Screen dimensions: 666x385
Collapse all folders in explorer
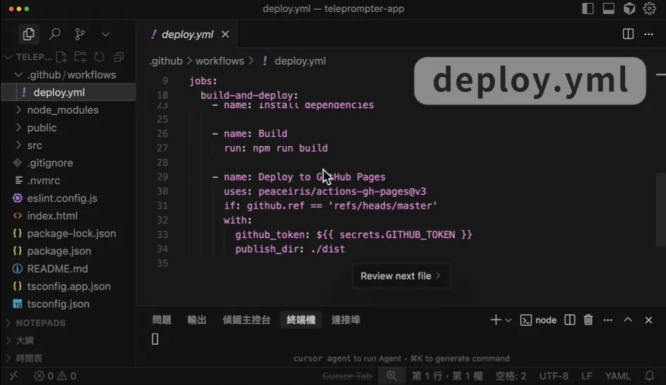[x=119, y=57]
